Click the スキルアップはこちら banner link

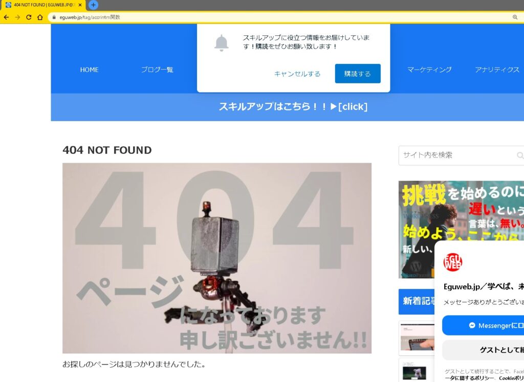point(293,107)
